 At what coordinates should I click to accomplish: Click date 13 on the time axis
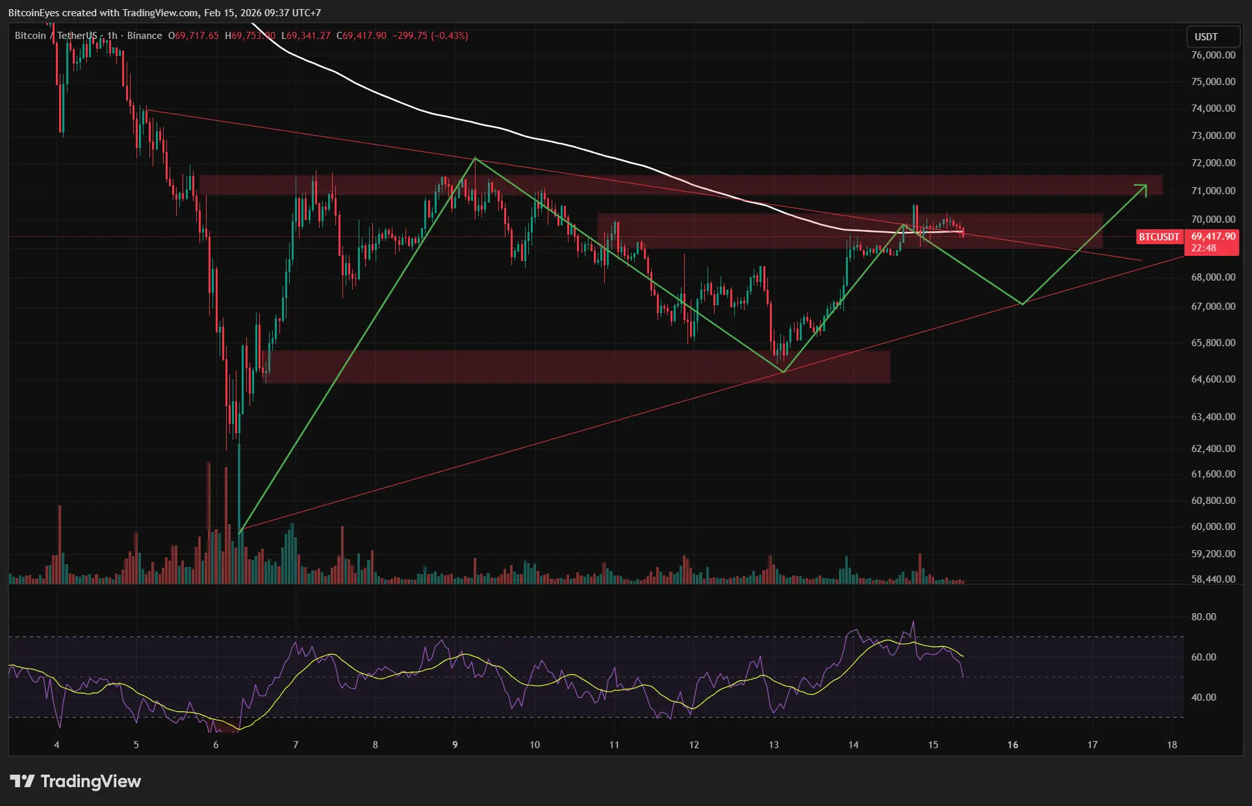tap(773, 745)
